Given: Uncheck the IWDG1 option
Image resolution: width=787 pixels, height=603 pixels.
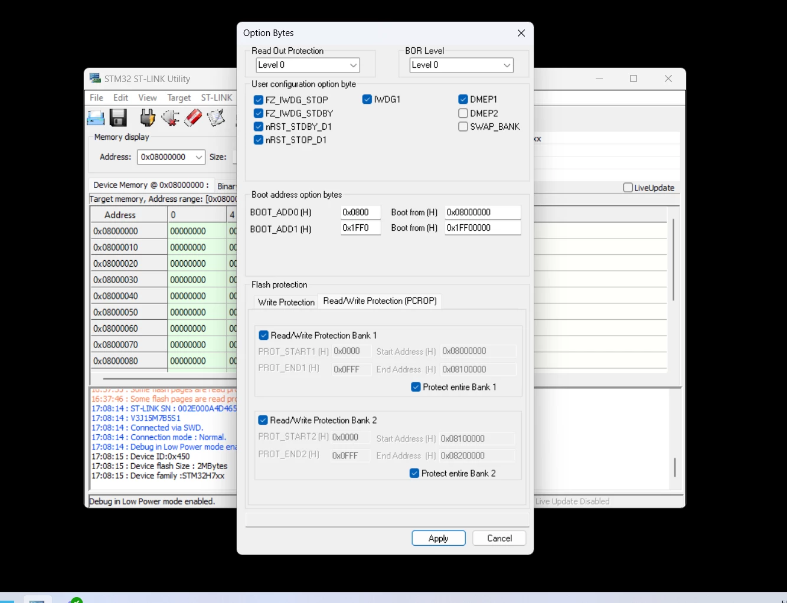Looking at the screenshot, I should click(367, 99).
